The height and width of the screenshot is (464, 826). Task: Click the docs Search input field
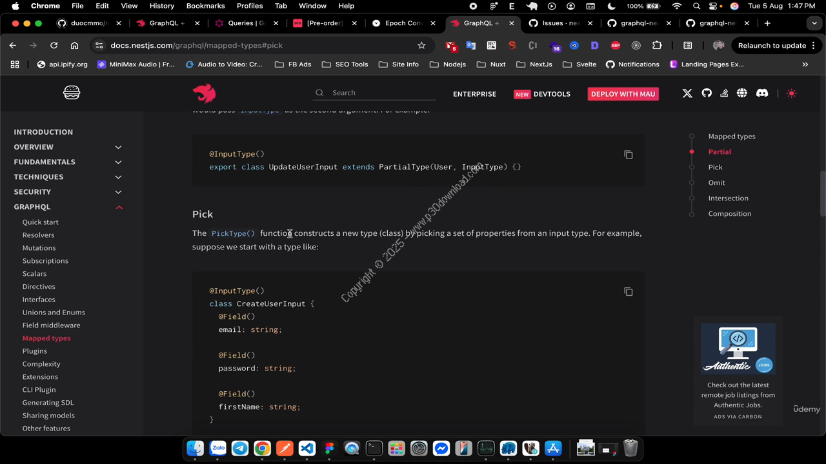pyautogui.click(x=381, y=93)
